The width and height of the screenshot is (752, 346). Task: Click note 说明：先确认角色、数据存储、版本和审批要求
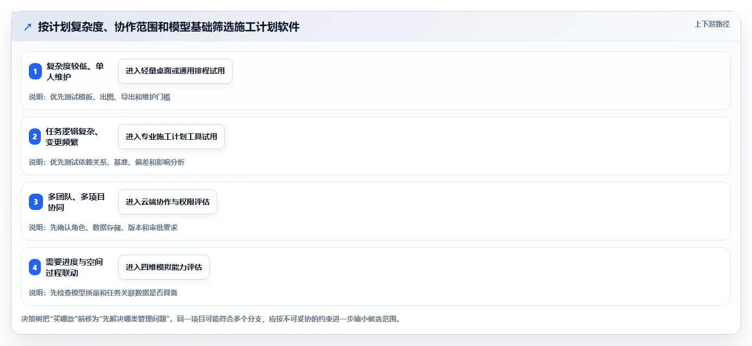tap(103, 227)
